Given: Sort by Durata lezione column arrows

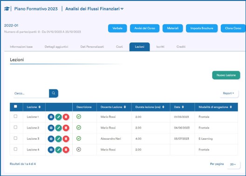Looking at the screenshot, I should (163, 107).
